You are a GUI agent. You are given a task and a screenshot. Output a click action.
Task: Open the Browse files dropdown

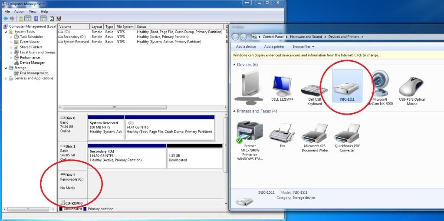click(x=303, y=46)
